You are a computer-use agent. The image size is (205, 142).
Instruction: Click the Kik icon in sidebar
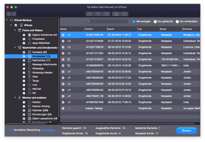pyautogui.click(x=30, y=93)
